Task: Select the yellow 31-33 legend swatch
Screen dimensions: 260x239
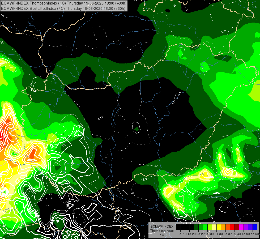Action: [219, 227]
